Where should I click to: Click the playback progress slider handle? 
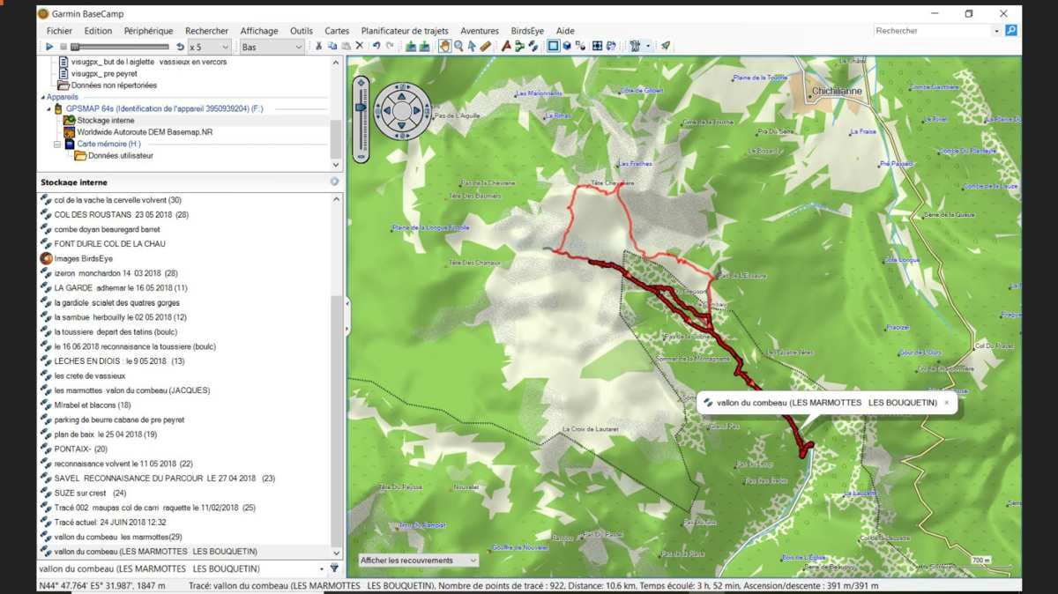click(x=75, y=47)
